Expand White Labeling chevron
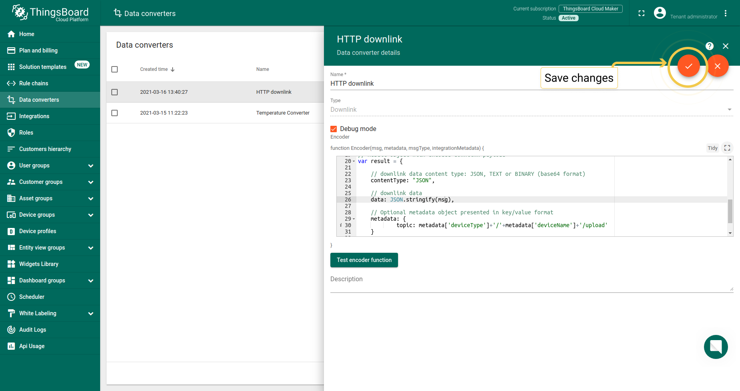740x391 pixels. pyautogui.click(x=91, y=313)
